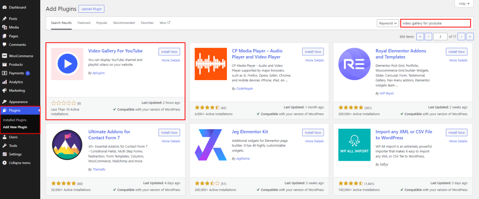Viewport: 479px width, 199px height.
Task: Go to next page of results
Action: click(461, 37)
